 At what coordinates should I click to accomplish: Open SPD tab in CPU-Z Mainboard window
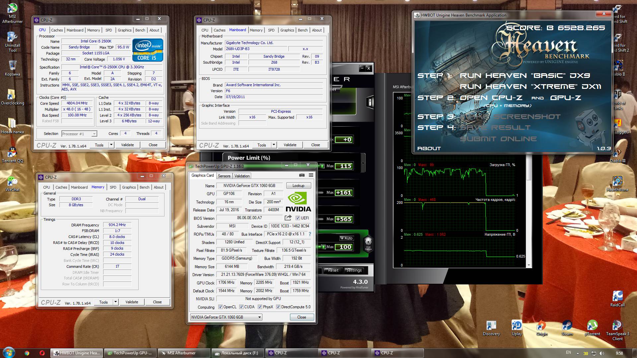271,30
